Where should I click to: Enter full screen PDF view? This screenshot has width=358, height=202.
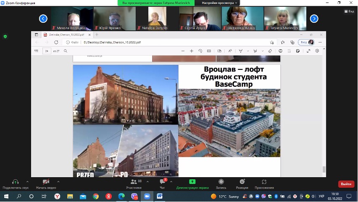[308, 51]
